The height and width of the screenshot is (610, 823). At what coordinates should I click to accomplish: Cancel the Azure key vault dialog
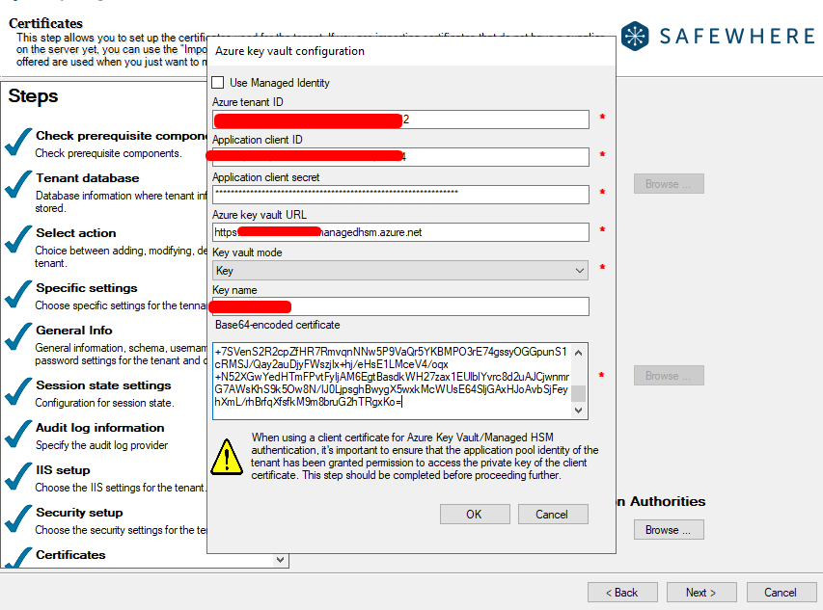553,514
